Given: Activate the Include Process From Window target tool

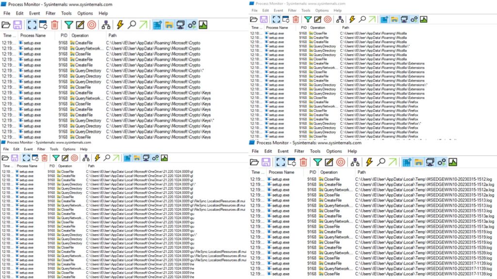Looking at the screenshot, I should click(x=91, y=24).
